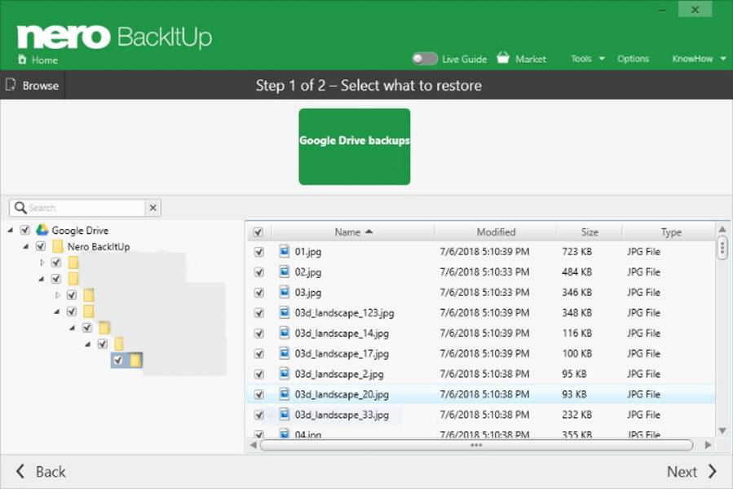Uncheck the 01.jpg checkbox
The image size is (733, 489).
point(259,252)
